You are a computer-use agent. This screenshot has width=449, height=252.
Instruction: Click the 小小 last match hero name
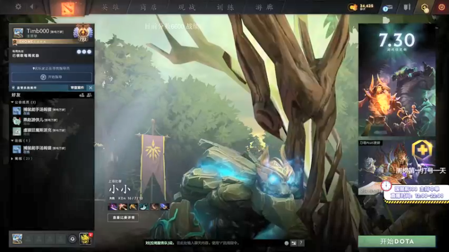120,189
